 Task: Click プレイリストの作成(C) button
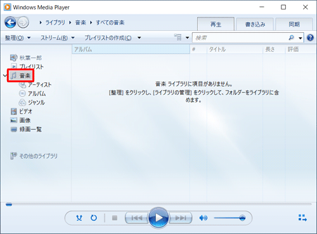(108, 38)
